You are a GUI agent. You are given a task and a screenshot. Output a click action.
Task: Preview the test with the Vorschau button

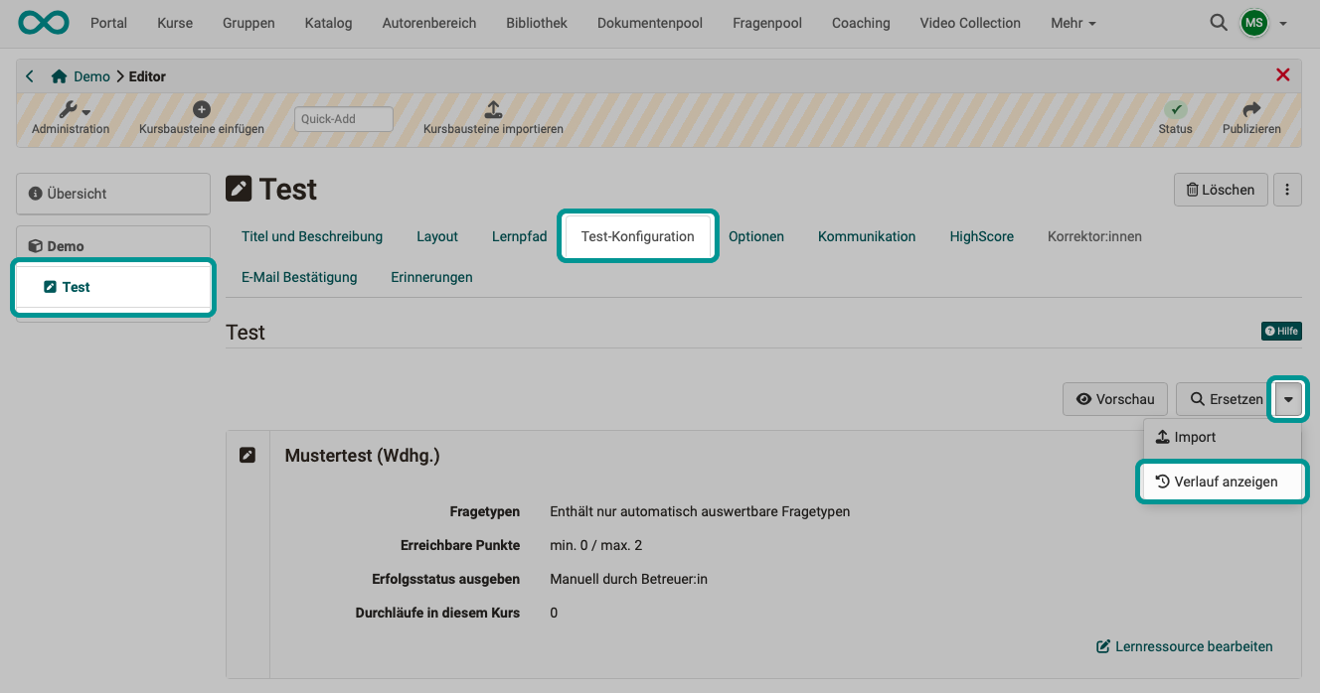pos(1114,398)
